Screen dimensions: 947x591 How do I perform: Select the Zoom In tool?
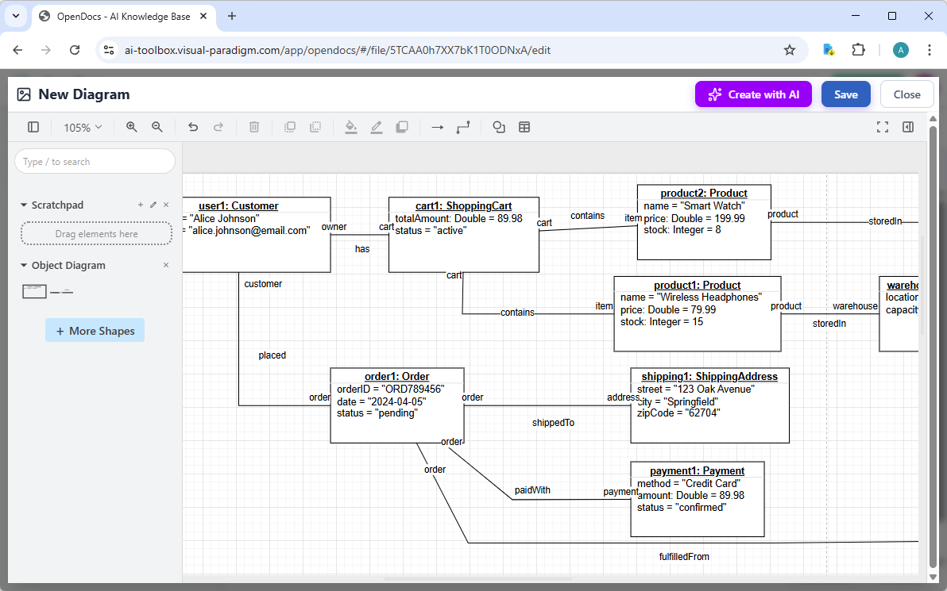coord(131,127)
